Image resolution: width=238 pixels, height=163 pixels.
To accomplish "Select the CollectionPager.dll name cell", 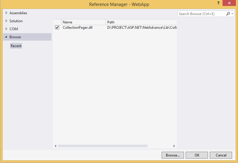I will pos(78,28).
